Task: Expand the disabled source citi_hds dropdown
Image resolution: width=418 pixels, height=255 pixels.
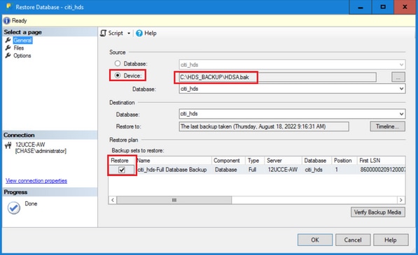Action: pos(401,64)
